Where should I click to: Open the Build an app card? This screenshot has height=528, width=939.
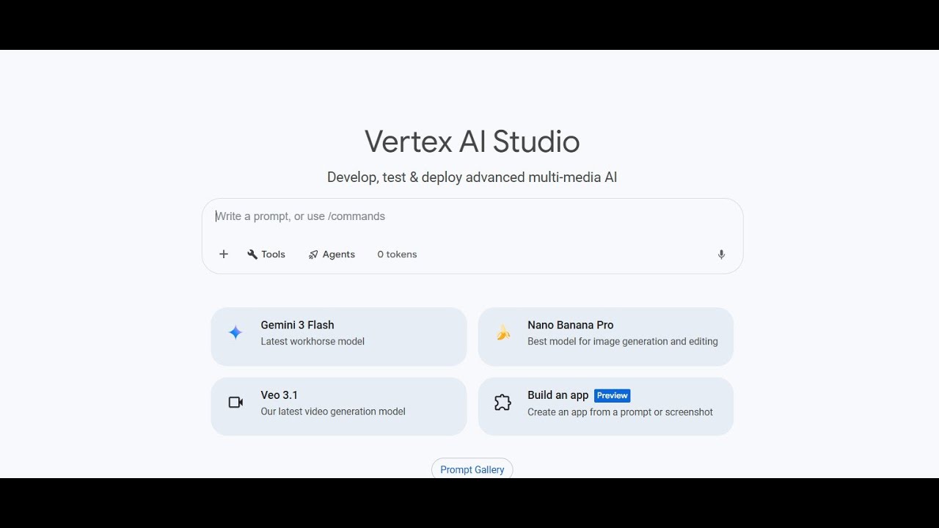tap(606, 406)
